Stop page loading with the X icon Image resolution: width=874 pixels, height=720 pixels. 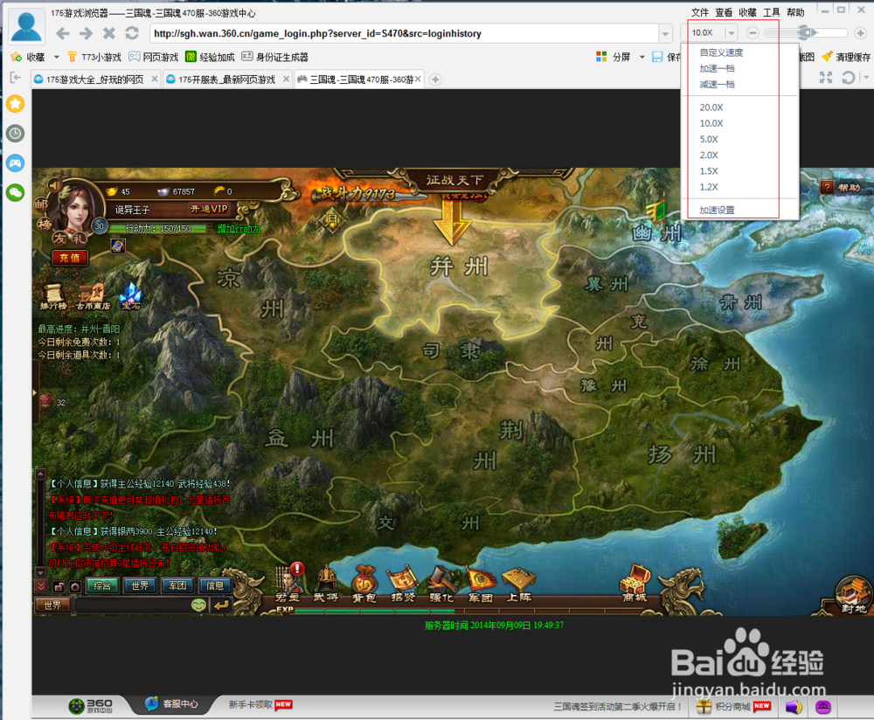pos(109,33)
